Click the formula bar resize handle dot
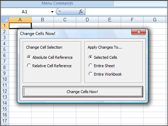The height and width of the screenshot is (126, 168). [59, 12]
